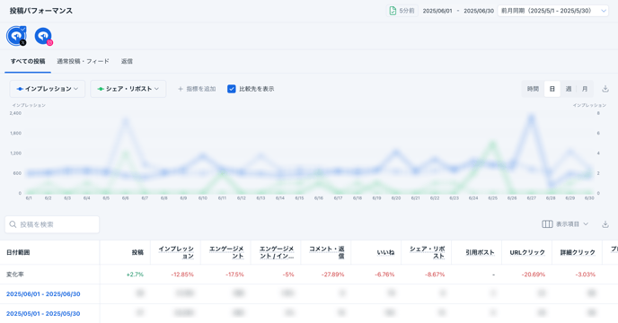618x323 pixels.
Task: Open the 2025/05/01 - 2025/05/30 row link
Action: pos(43,313)
